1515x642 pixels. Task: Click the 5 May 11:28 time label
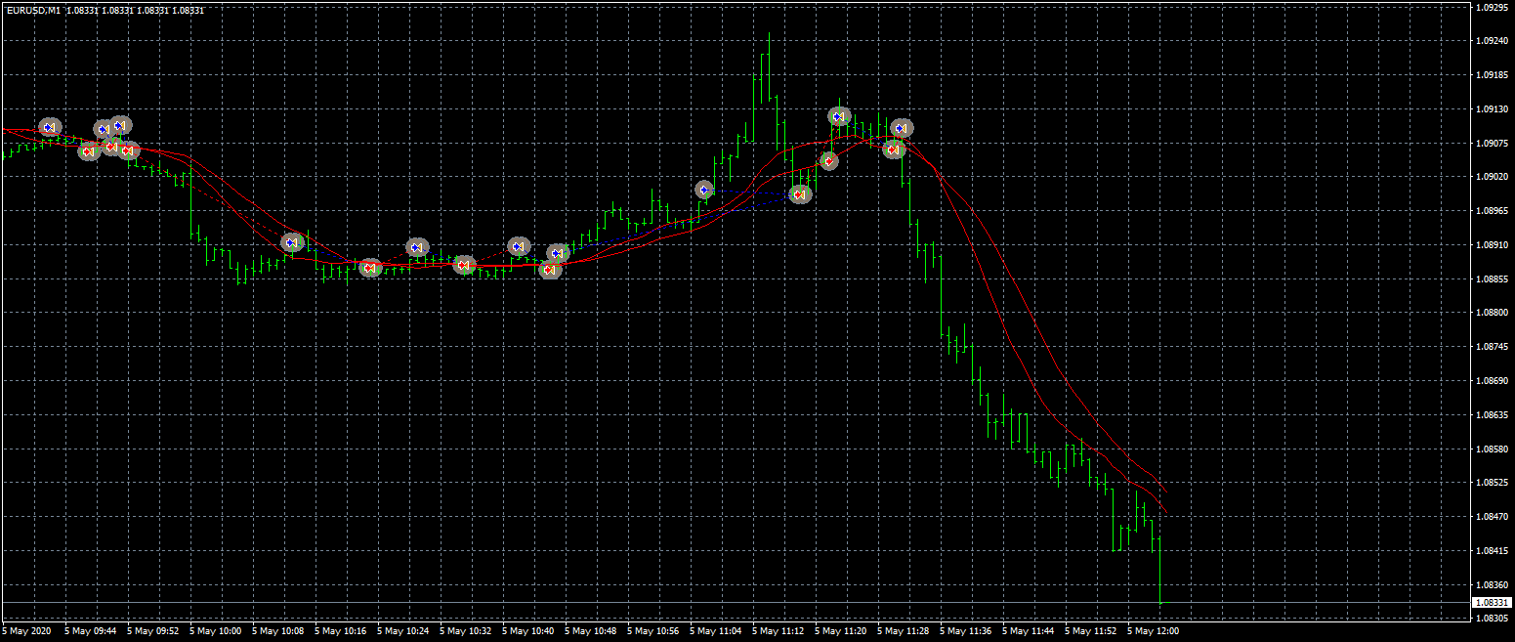tap(904, 631)
